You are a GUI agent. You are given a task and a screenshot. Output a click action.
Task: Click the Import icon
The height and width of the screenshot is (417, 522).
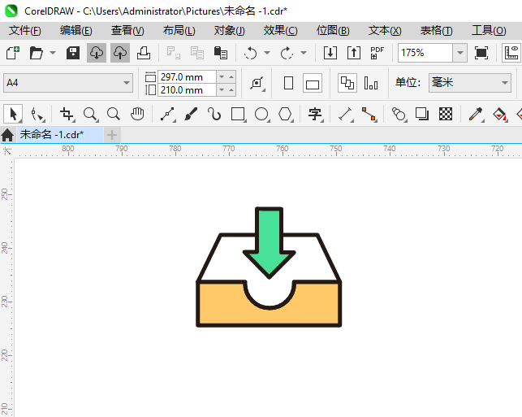pos(330,53)
